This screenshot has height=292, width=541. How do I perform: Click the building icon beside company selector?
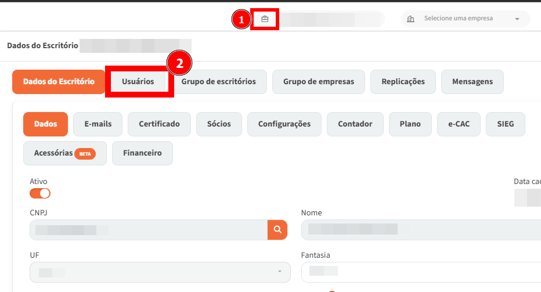point(411,19)
